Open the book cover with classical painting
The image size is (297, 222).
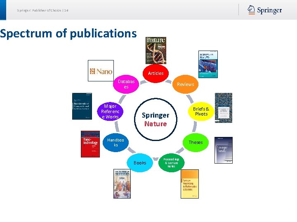(x=122, y=184)
